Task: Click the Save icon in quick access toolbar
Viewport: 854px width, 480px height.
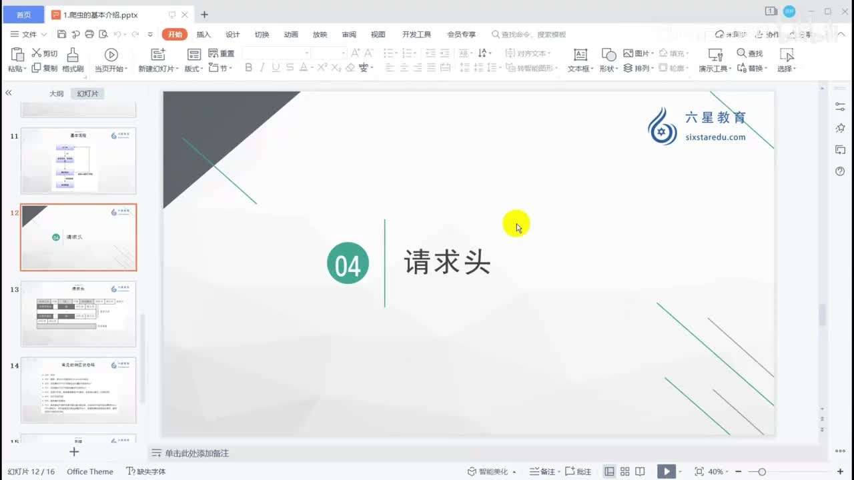Action: (x=61, y=34)
